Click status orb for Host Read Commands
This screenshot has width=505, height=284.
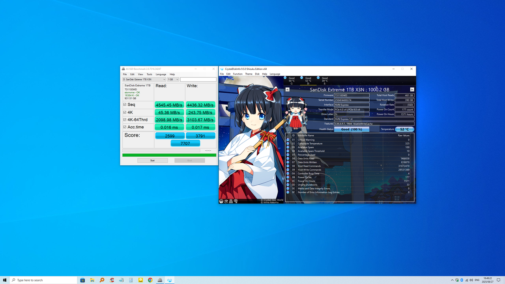pyautogui.click(x=288, y=166)
